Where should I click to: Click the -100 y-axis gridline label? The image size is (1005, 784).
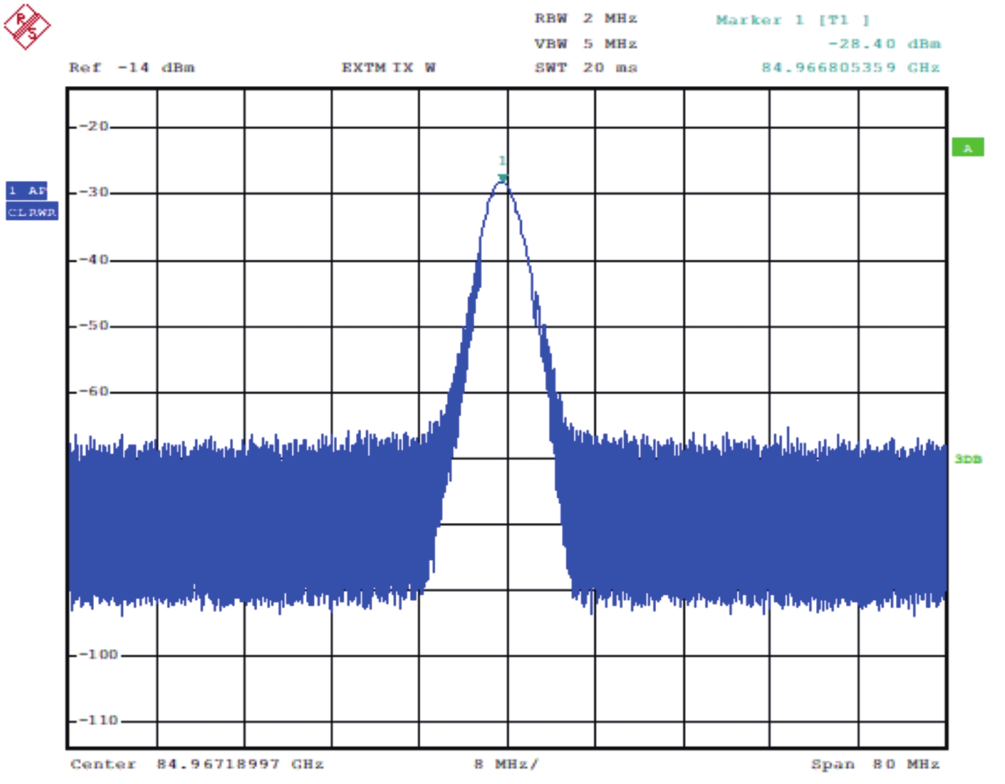point(98,655)
